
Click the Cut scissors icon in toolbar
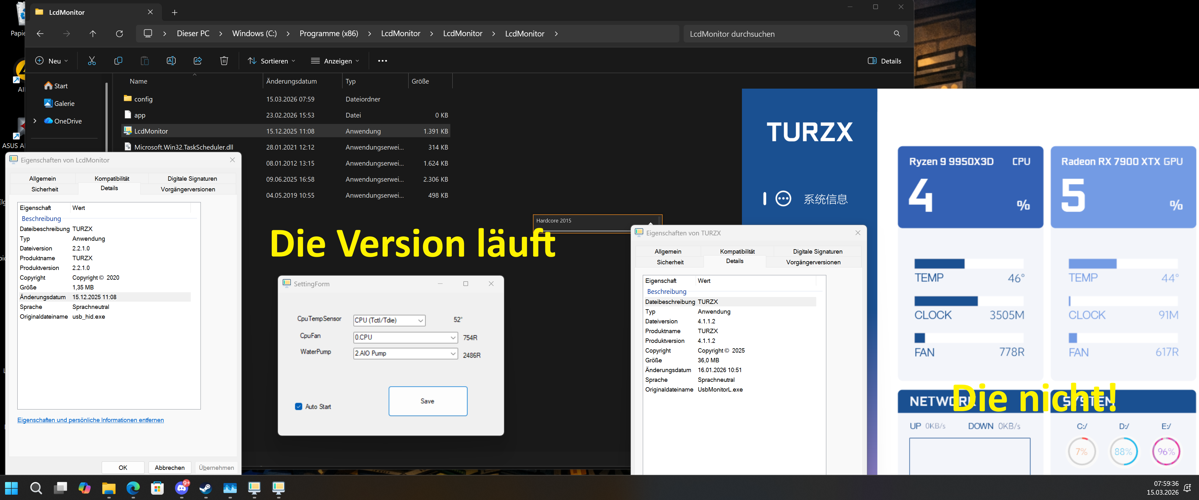(x=92, y=61)
